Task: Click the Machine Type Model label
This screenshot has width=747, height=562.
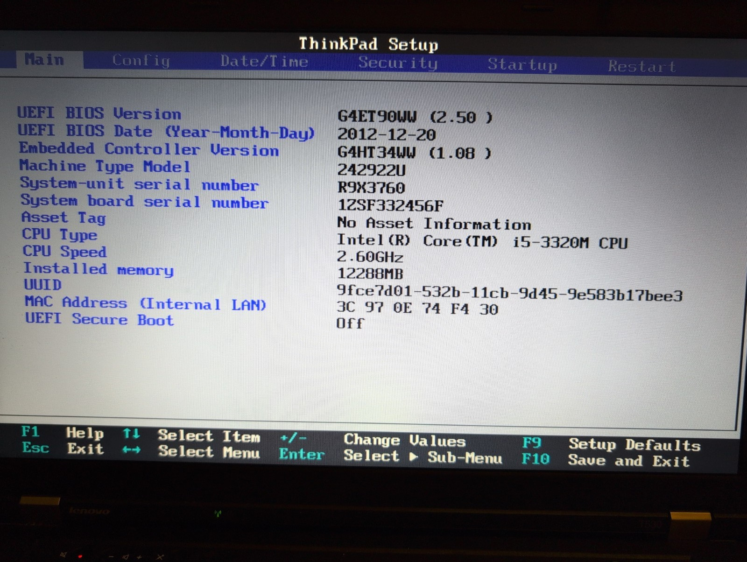Action: pyautogui.click(x=105, y=167)
